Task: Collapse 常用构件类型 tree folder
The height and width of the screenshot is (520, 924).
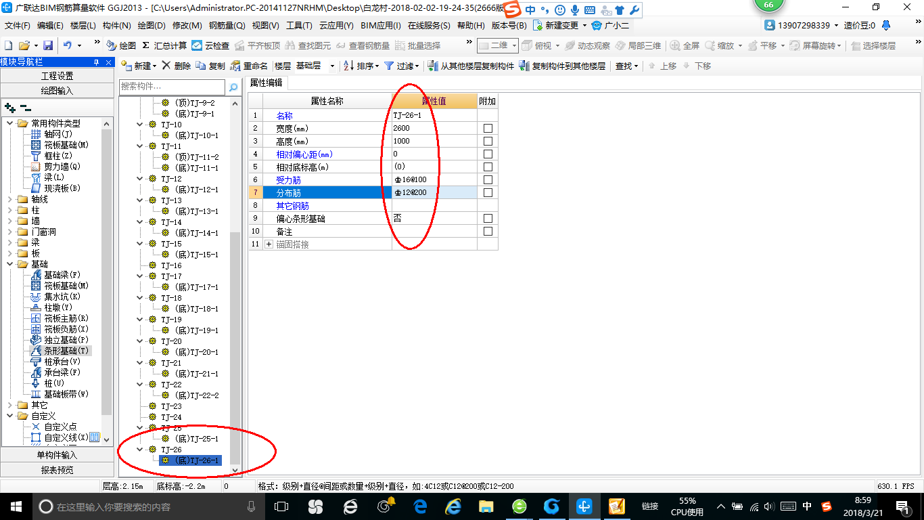Action: click(9, 123)
